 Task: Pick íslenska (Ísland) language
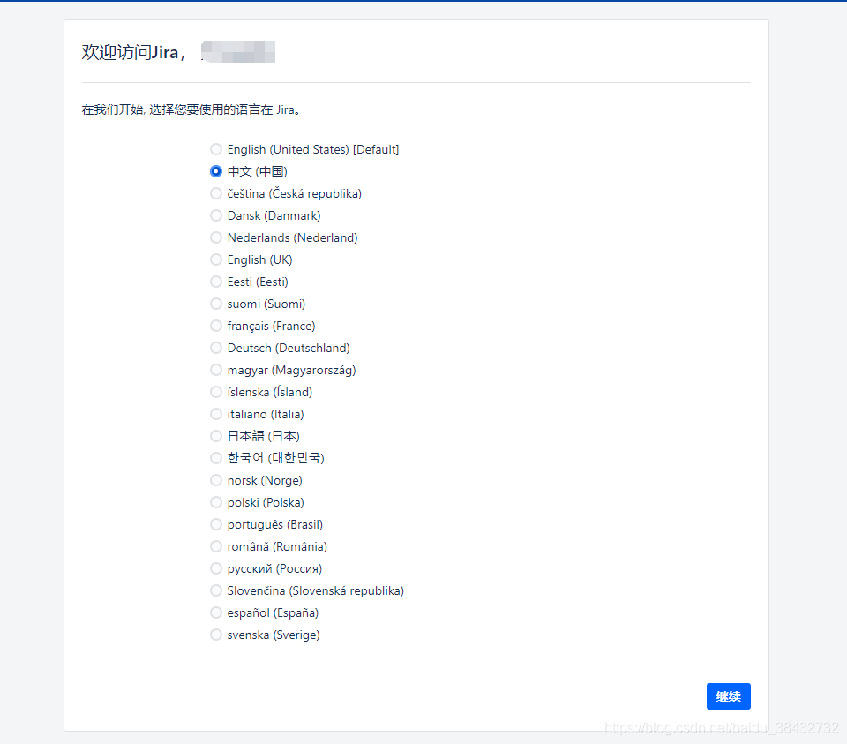point(216,392)
